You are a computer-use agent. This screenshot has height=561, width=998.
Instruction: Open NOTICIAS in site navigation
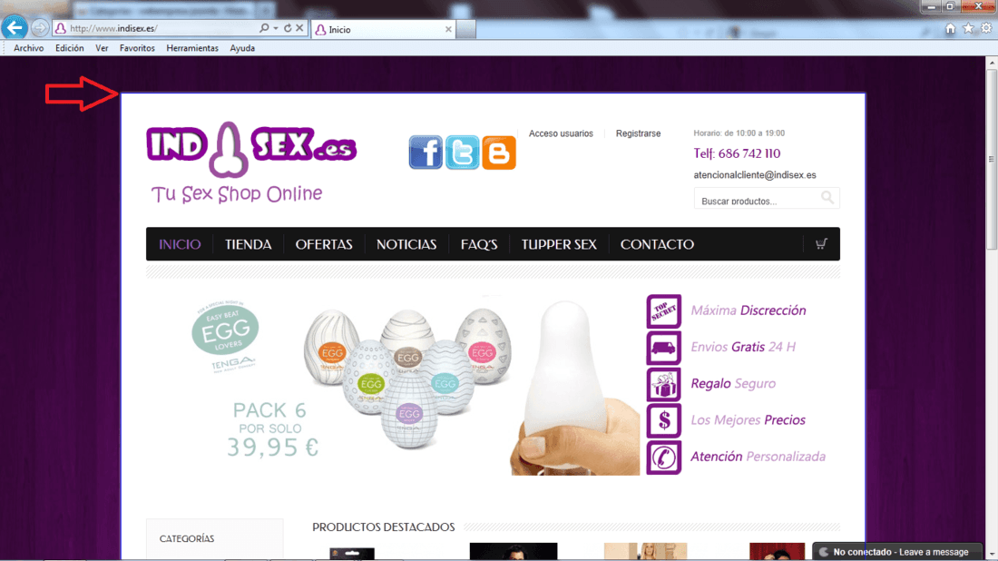coord(406,244)
